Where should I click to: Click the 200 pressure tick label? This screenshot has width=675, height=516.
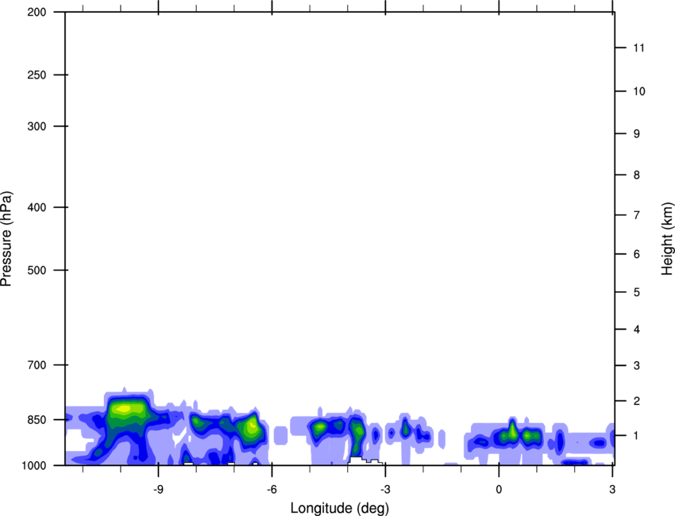click(x=37, y=12)
